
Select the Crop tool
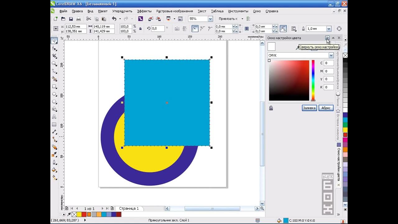point(54,56)
